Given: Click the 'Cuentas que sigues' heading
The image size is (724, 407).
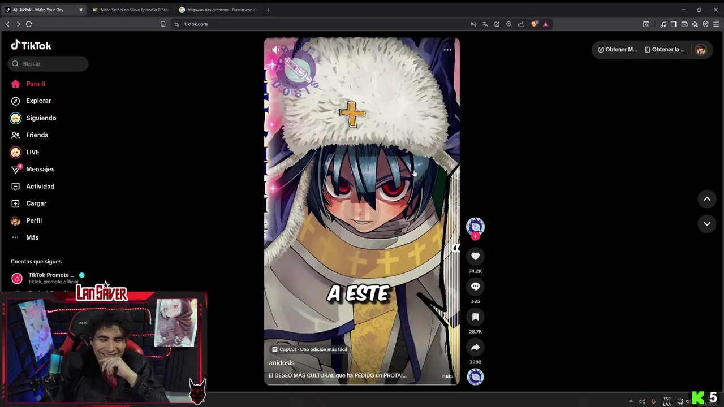Looking at the screenshot, I should click(36, 261).
